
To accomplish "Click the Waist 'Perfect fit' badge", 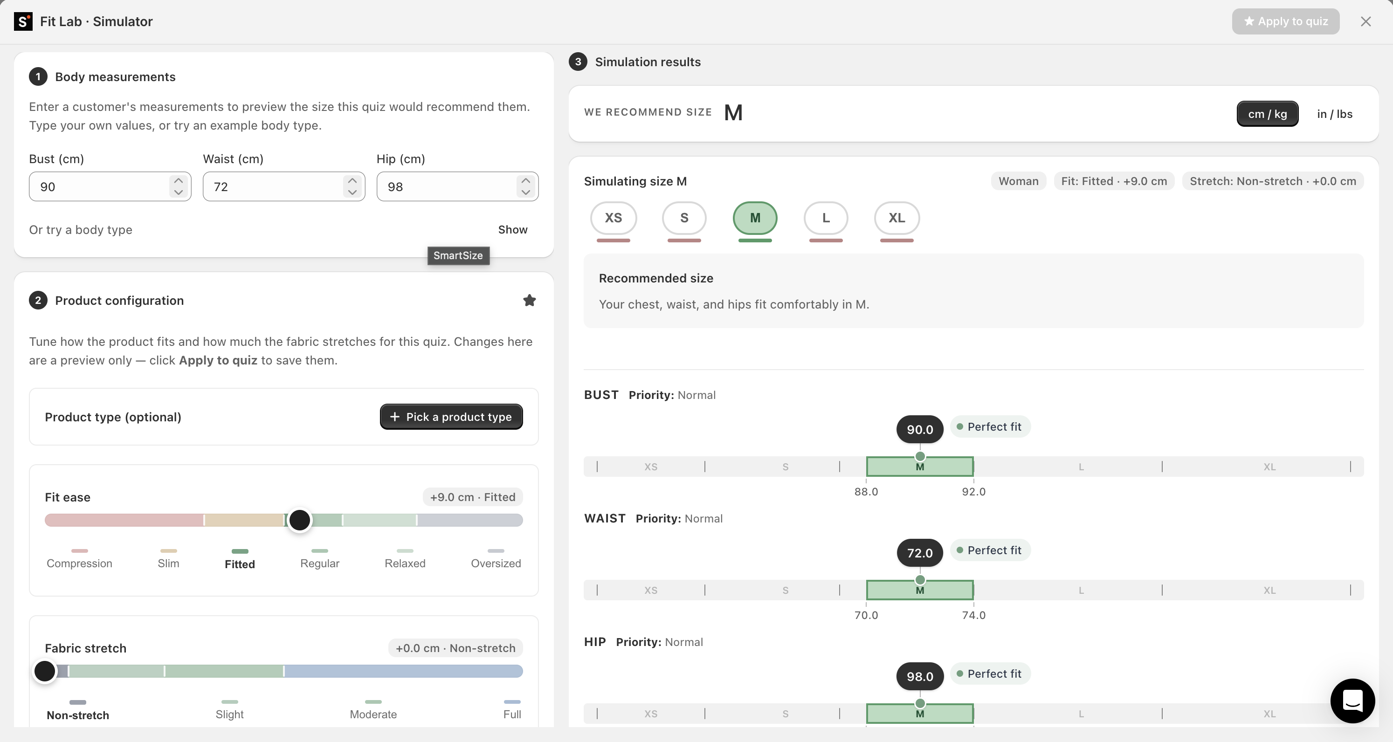I will [990, 550].
